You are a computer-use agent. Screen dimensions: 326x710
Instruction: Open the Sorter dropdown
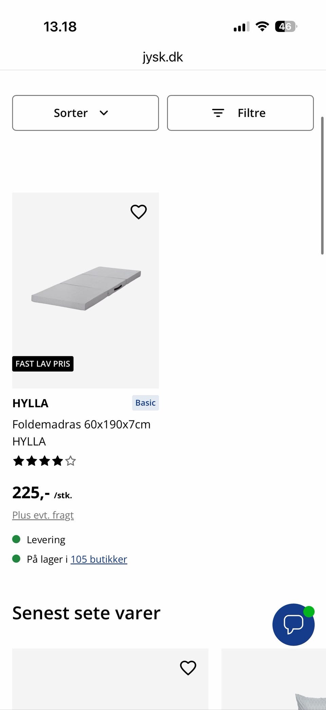click(86, 113)
